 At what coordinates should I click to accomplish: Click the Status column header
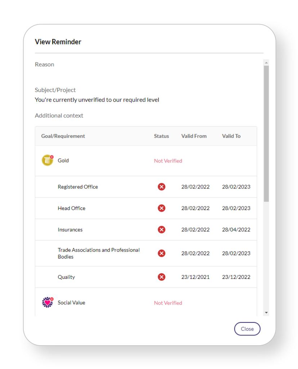(161, 136)
